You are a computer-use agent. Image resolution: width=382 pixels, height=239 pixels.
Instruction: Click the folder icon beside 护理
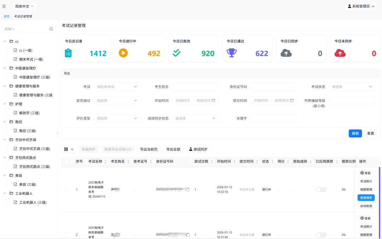11,104
